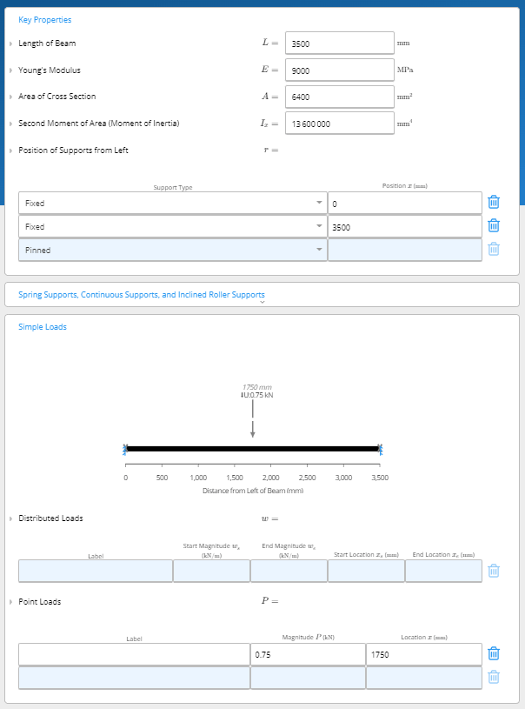The width and height of the screenshot is (525, 709).
Task: Click the point load Magnitude field 0.75
Action: [307, 653]
